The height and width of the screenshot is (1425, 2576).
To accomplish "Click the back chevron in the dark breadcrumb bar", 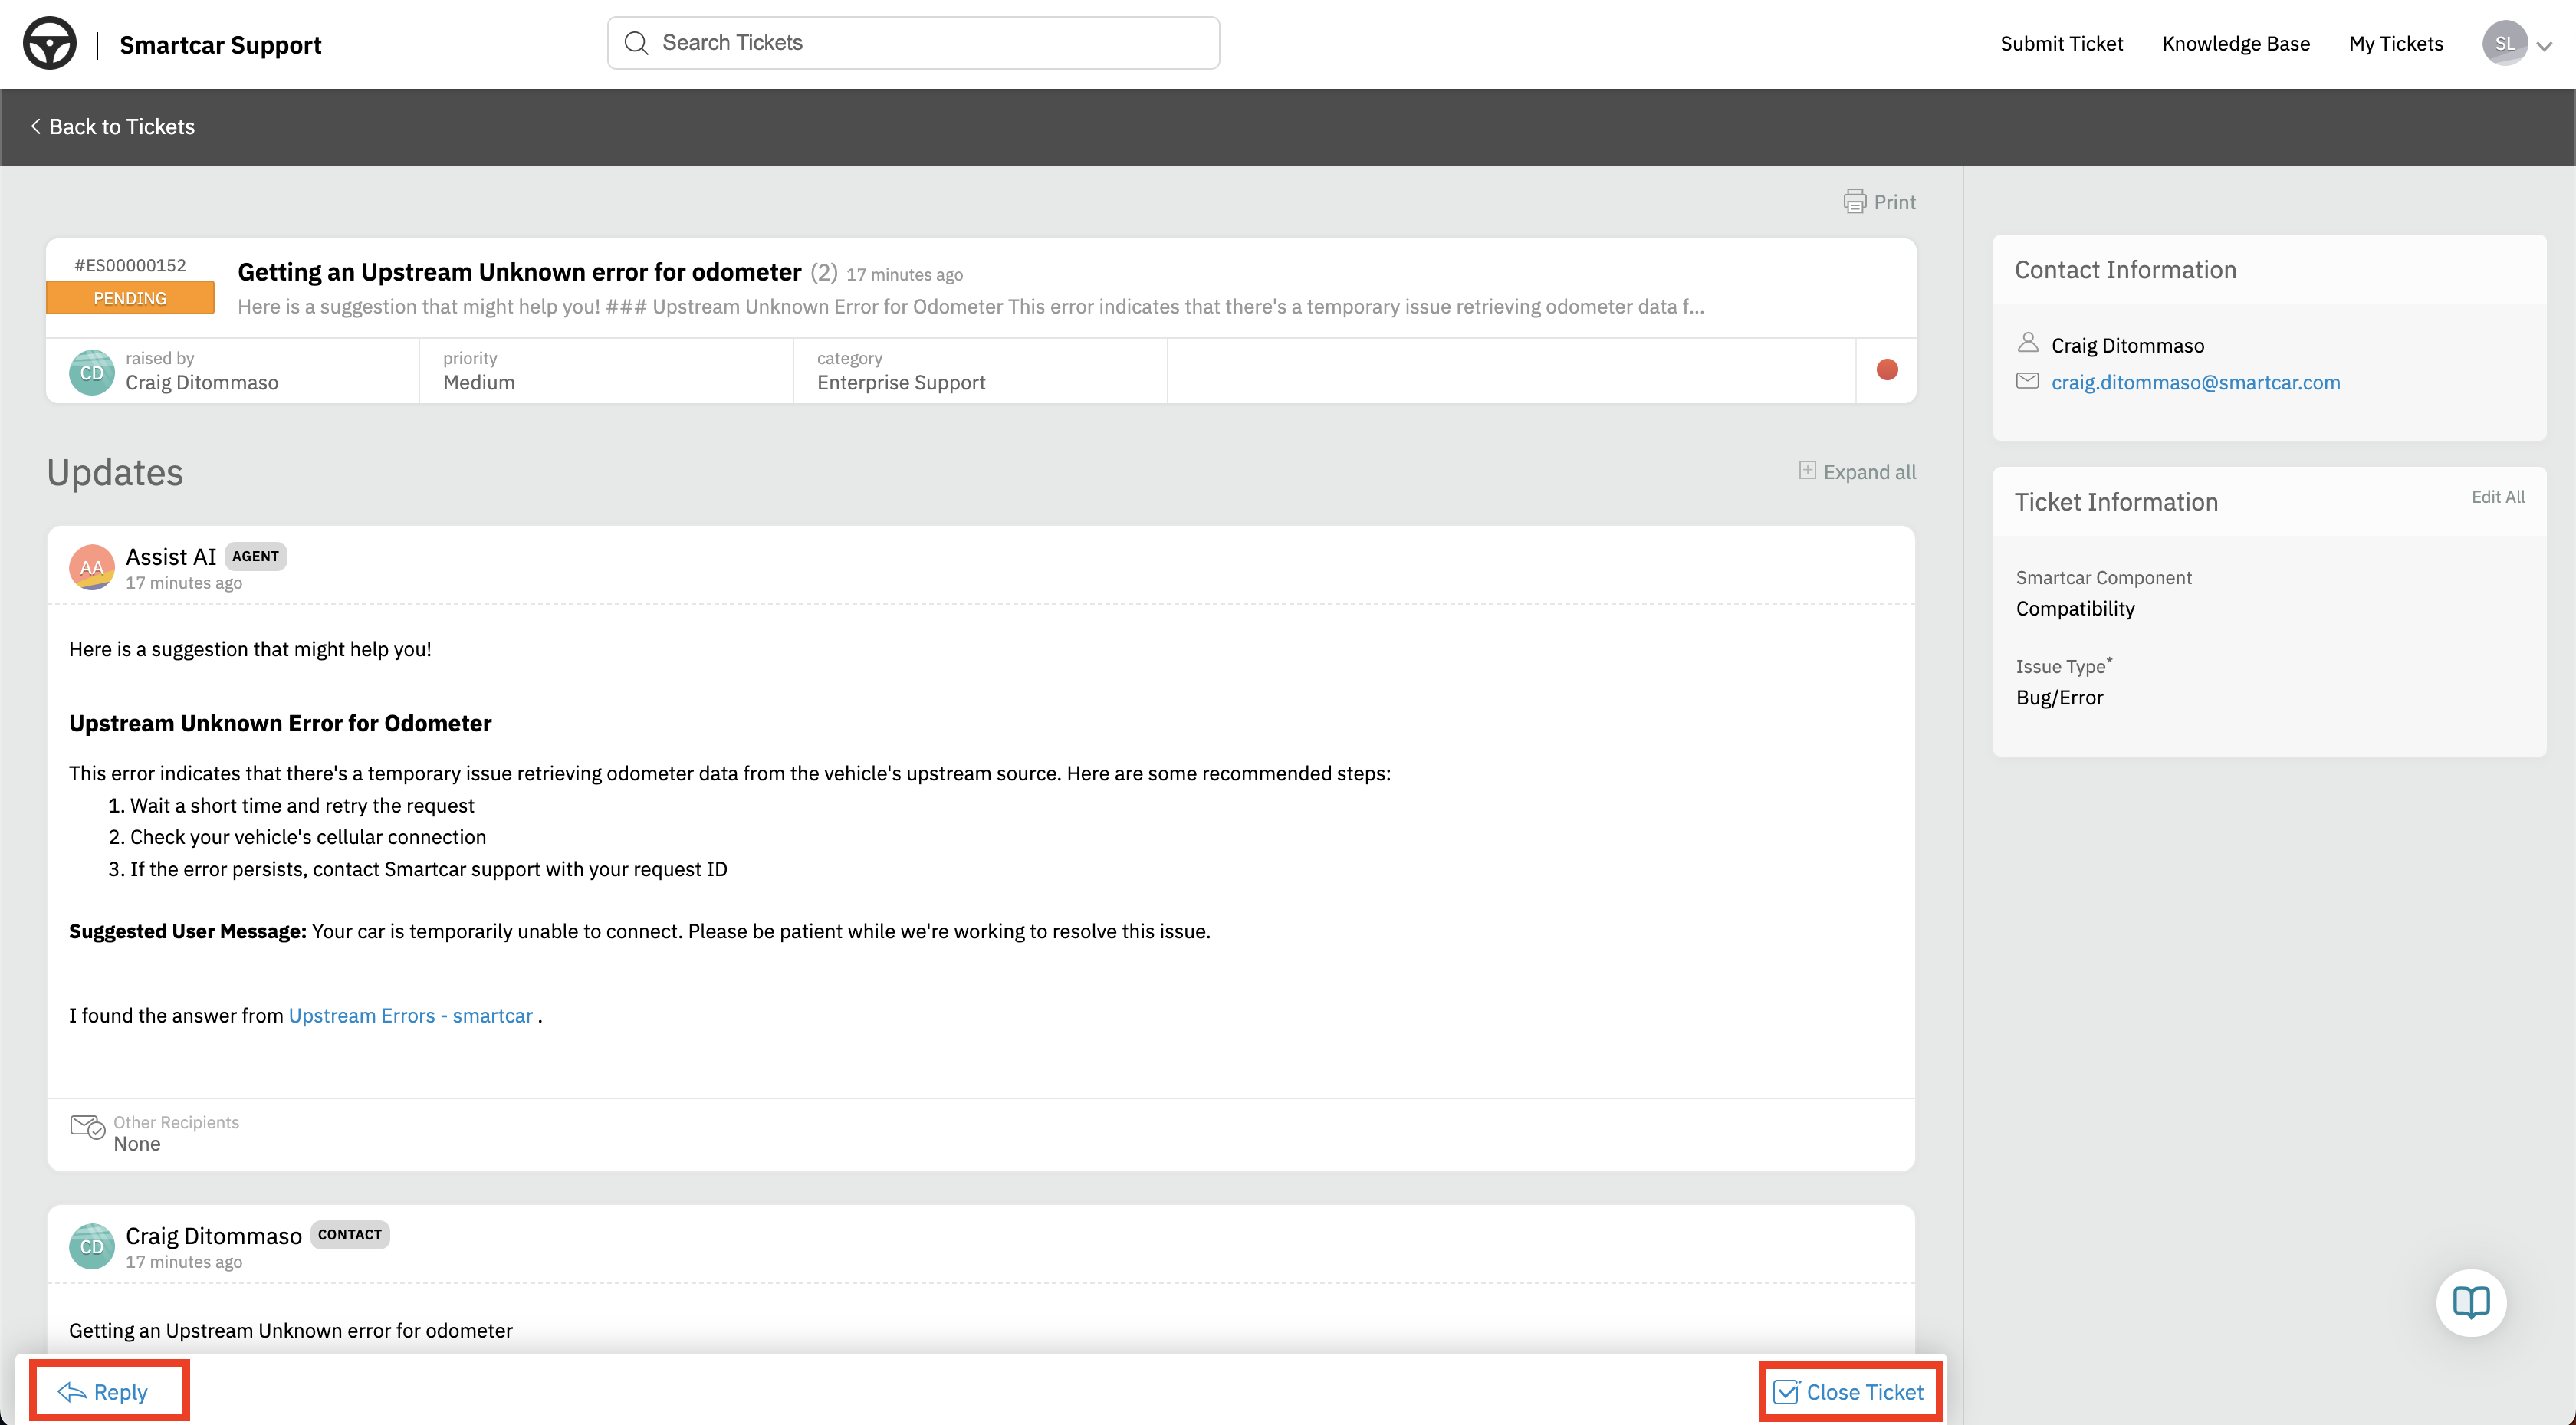I will 35,126.
